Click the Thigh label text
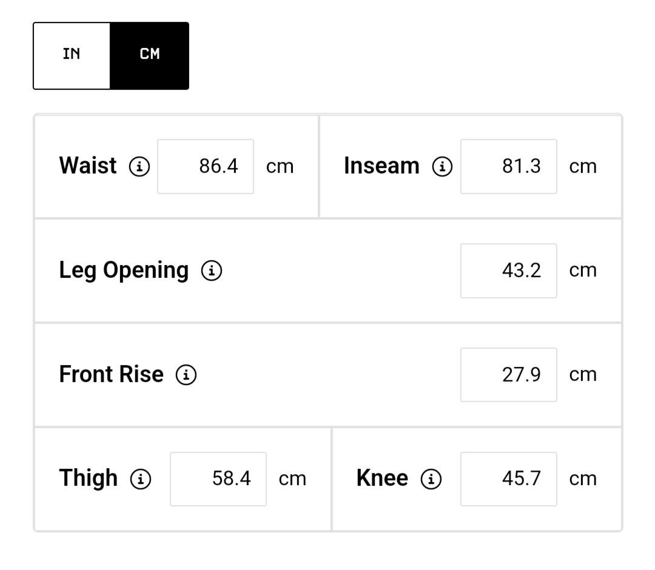655x570 pixels. click(88, 478)
